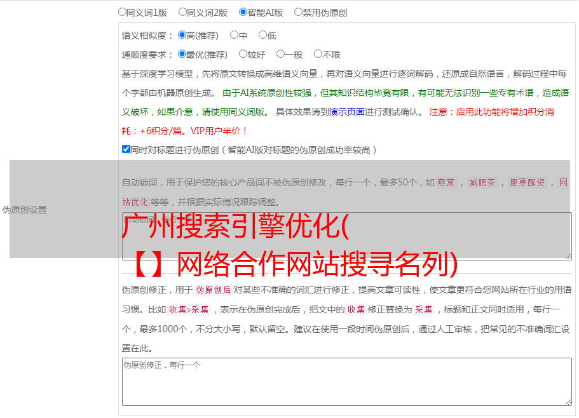Select 禁用伪原创 radio option
The height and width of the screenshot is (418, 579).
coord(298,12)
